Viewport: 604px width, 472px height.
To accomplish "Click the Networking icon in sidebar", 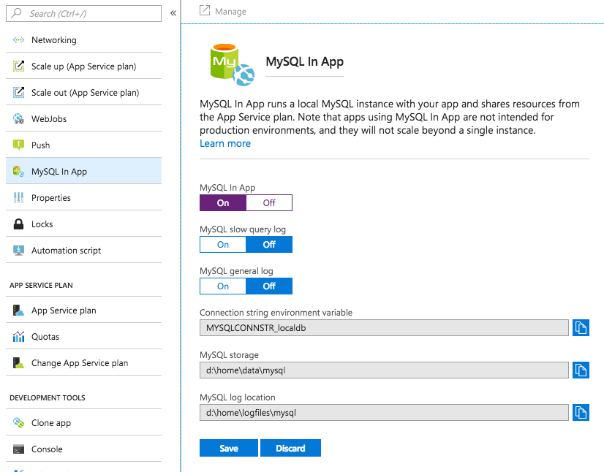I will (x=18, y=39).
